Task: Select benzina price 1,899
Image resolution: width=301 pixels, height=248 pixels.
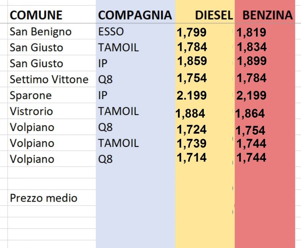Action: [251, 61]
